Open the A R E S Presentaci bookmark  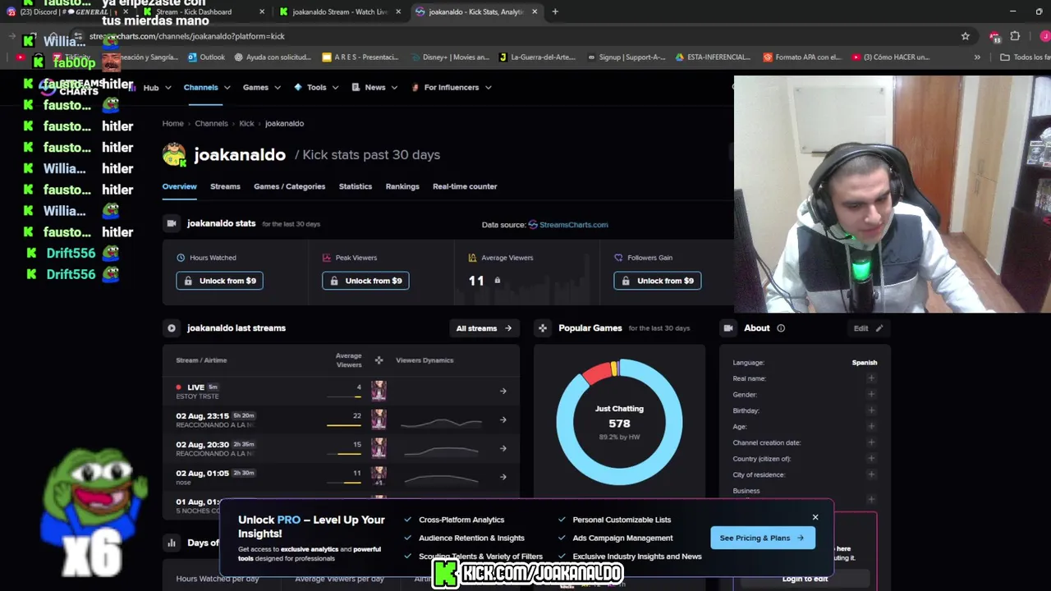click(x=360, y=57)
